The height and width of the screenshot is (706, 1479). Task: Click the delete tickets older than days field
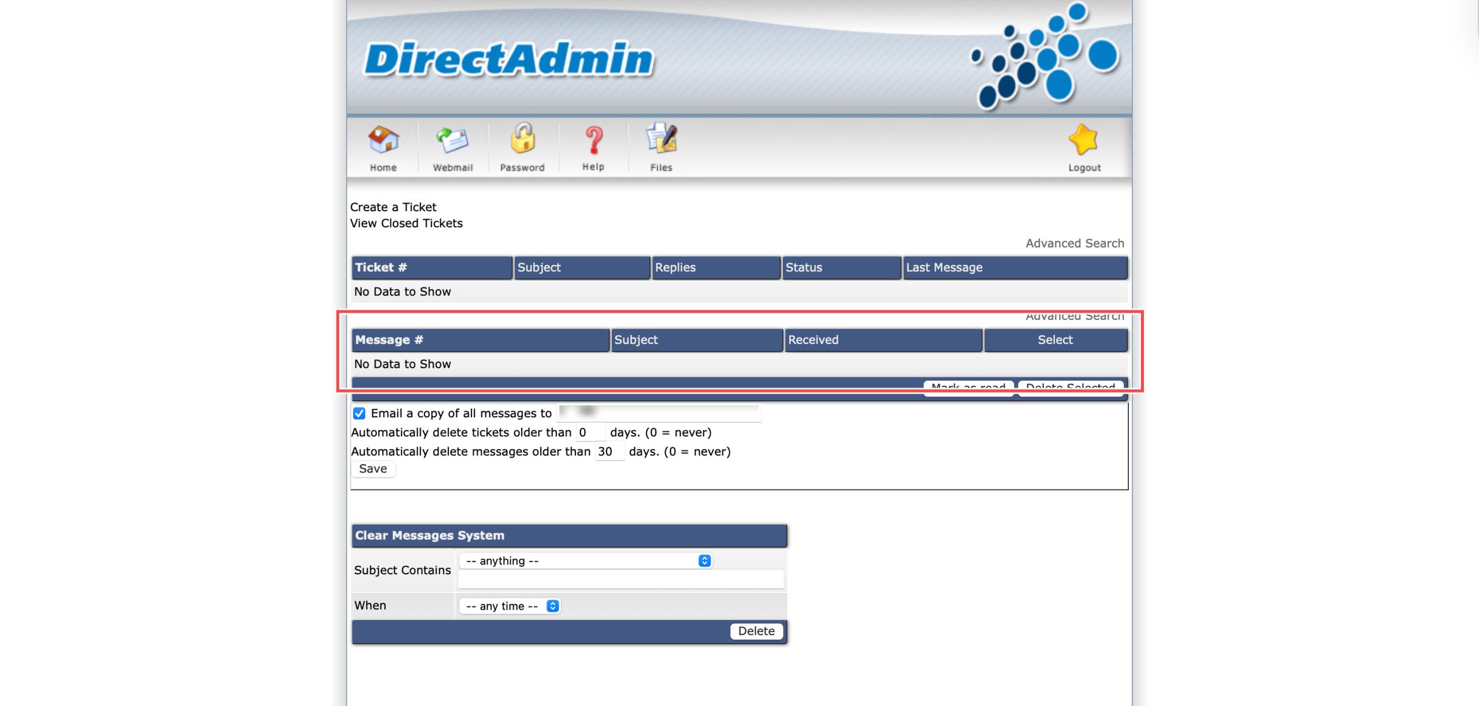590,432
